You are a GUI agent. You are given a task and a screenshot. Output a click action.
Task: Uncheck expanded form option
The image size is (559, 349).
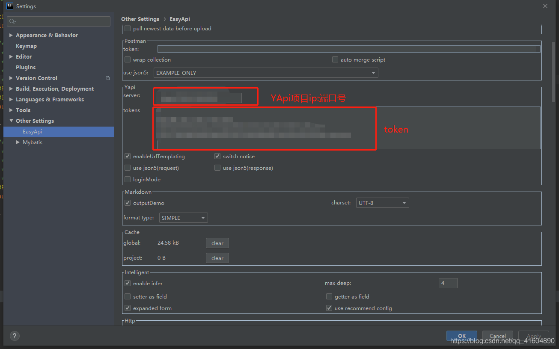(128, 308)
